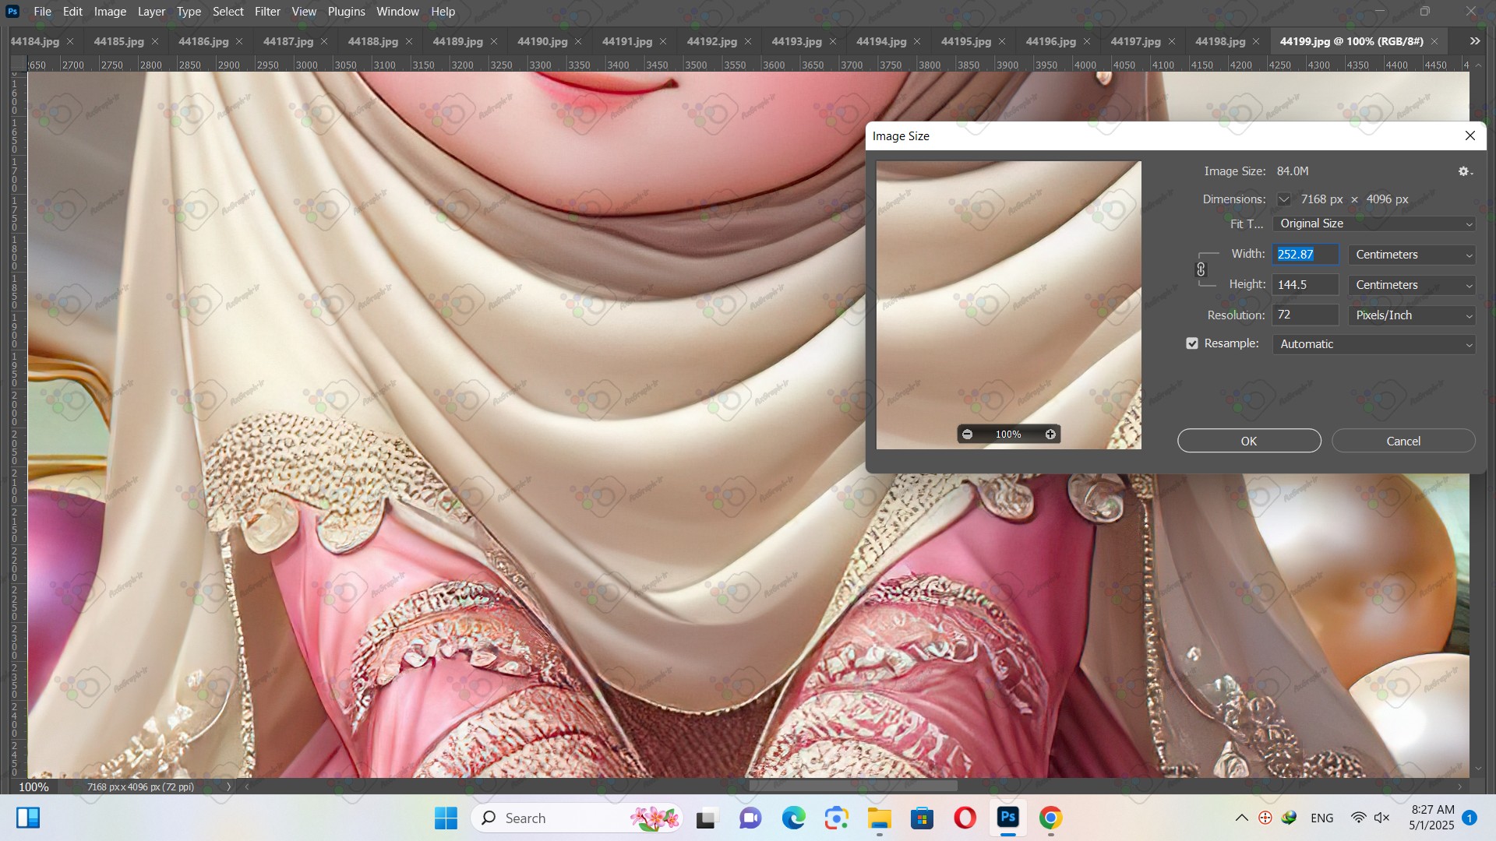This screenshot has width=1496, height=841.
Task: Open the Windows Start menu
Action: [x=446, y=818]
